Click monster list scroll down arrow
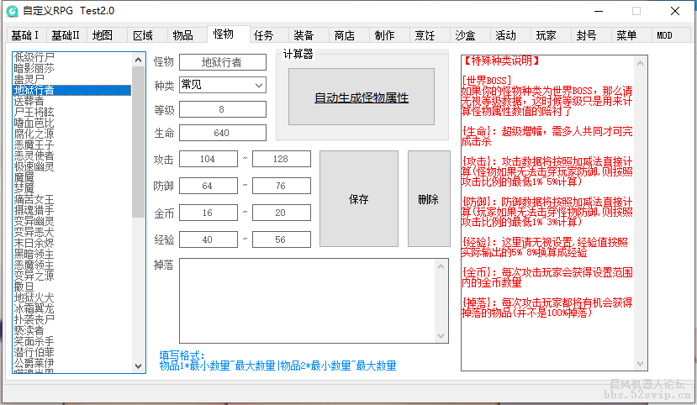697x405 pixels. pos(138,366)
